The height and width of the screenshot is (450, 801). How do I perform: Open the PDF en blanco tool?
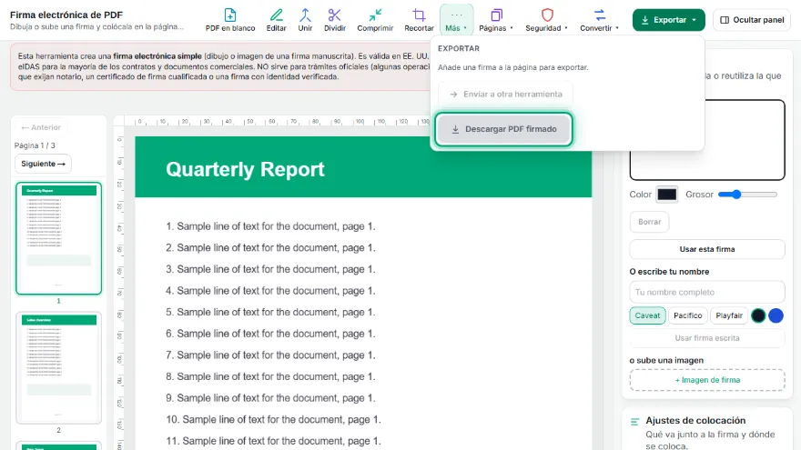click(x=230, y=20)
